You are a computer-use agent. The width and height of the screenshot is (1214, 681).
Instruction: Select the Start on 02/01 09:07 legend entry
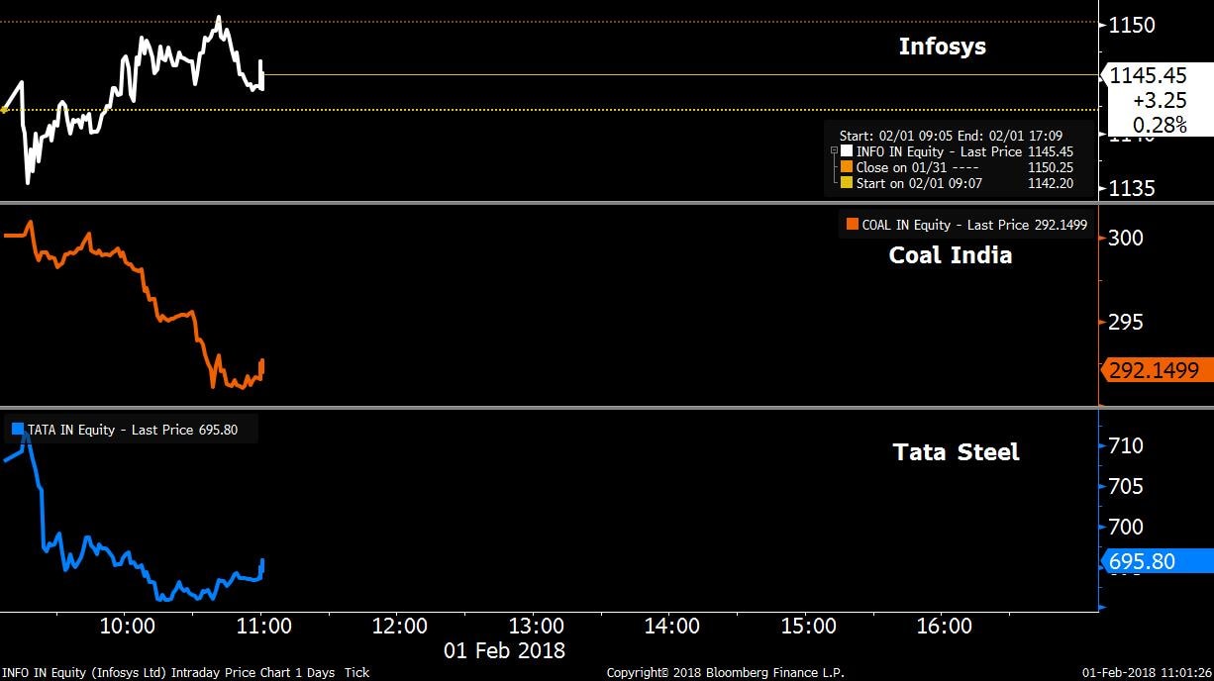click(921, 182)
